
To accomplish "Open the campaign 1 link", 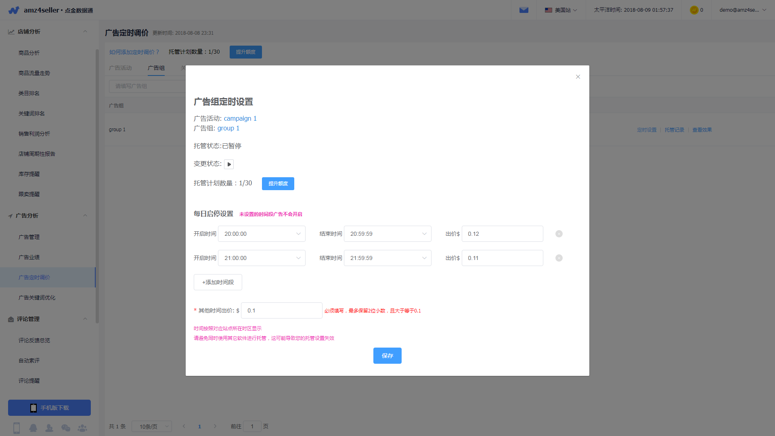I will click(x=240, y=118).
